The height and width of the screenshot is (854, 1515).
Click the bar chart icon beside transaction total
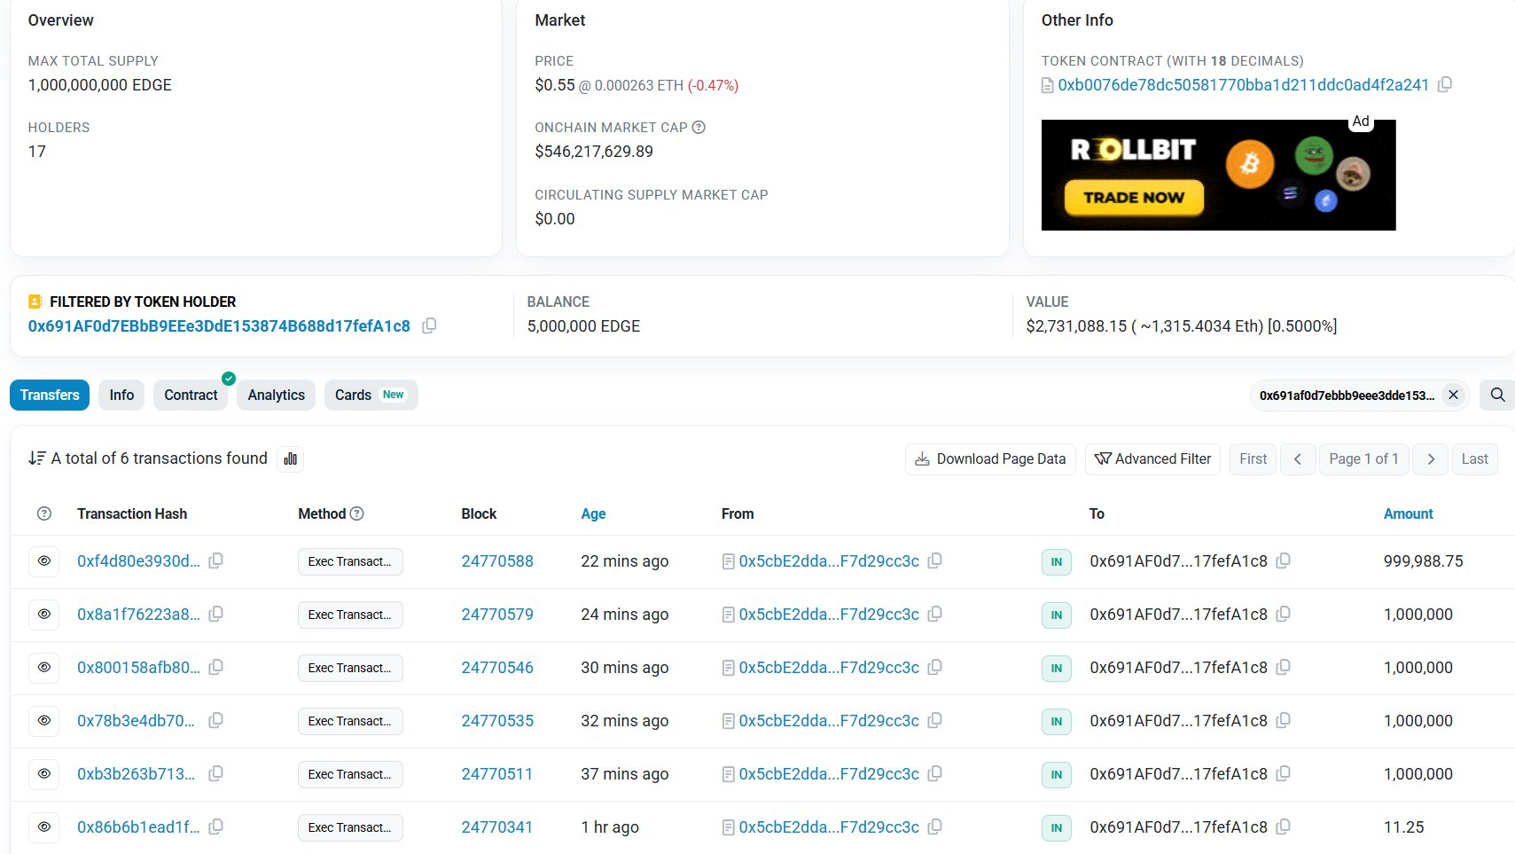pos(290,458)
